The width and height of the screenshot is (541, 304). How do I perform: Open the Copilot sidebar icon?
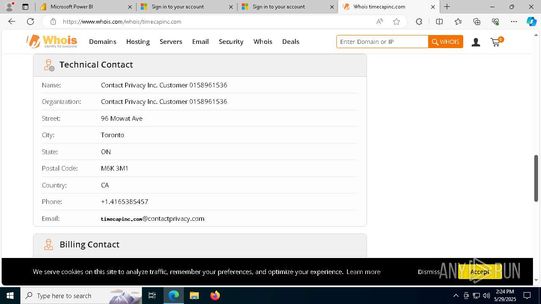pyautogui.click(x=531, y=22)
